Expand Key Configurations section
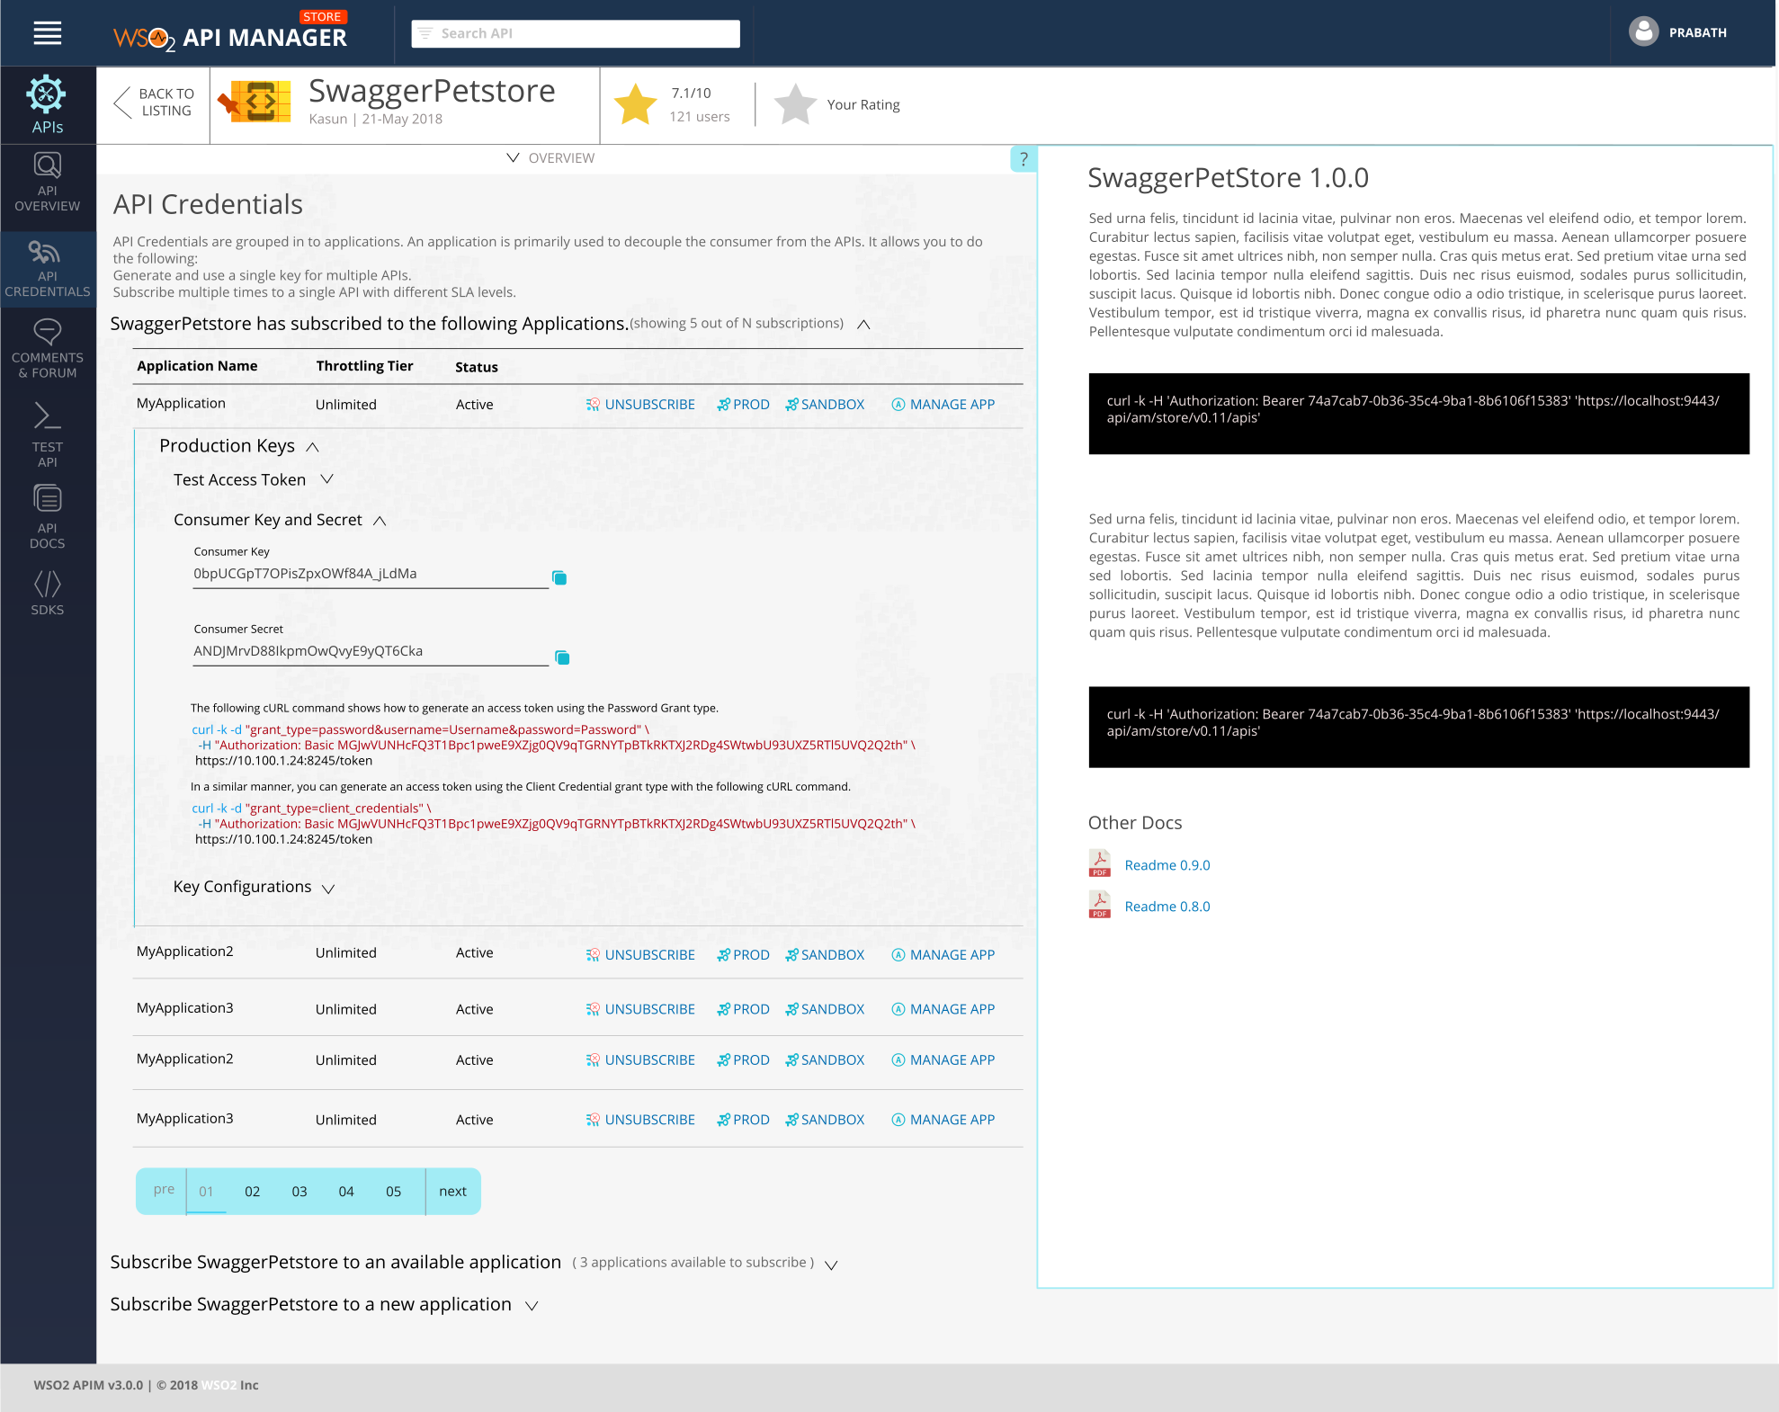This screenshot has width=1779, height=1412. 328,888
